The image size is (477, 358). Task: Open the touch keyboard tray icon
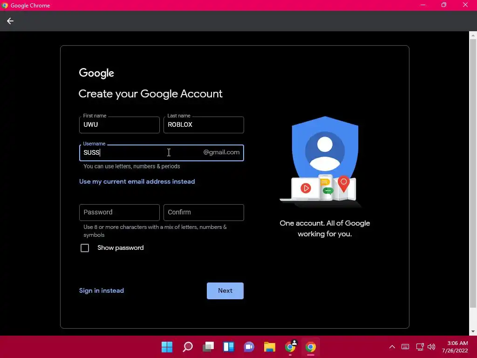(x=405, y=347)
